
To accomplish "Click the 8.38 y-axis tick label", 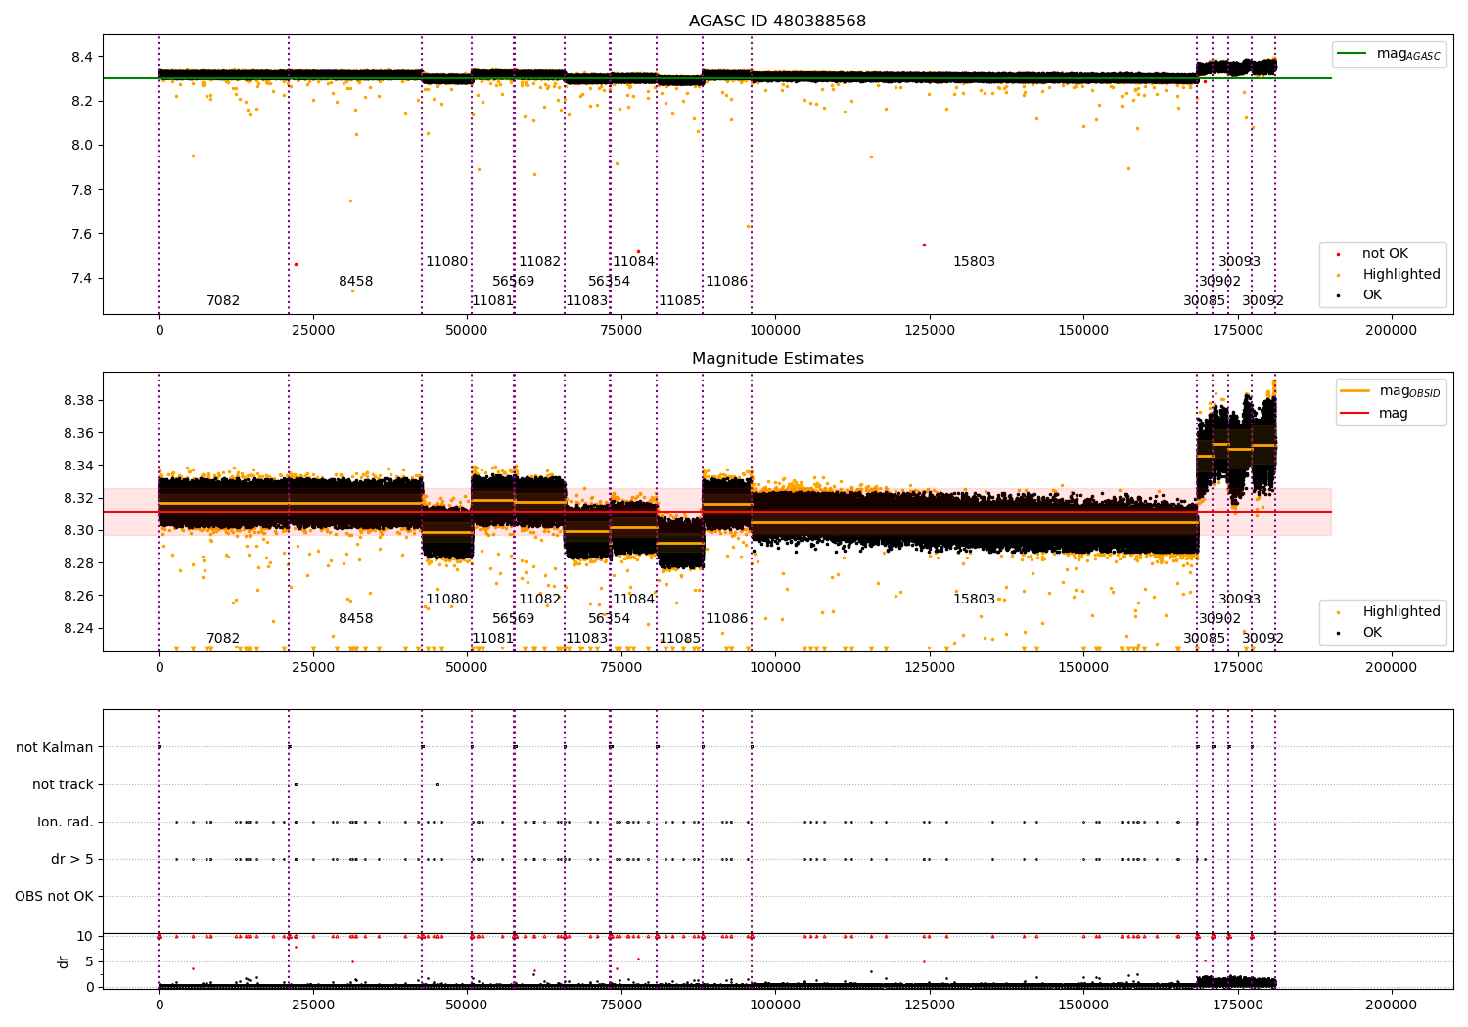I will click(78, 400).
